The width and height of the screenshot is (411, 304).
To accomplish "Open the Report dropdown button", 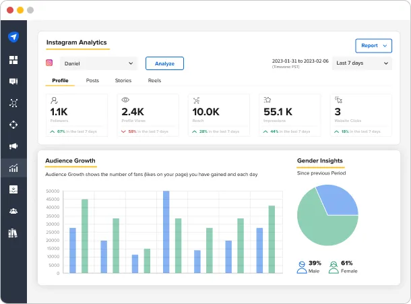I will pos(373,46).
